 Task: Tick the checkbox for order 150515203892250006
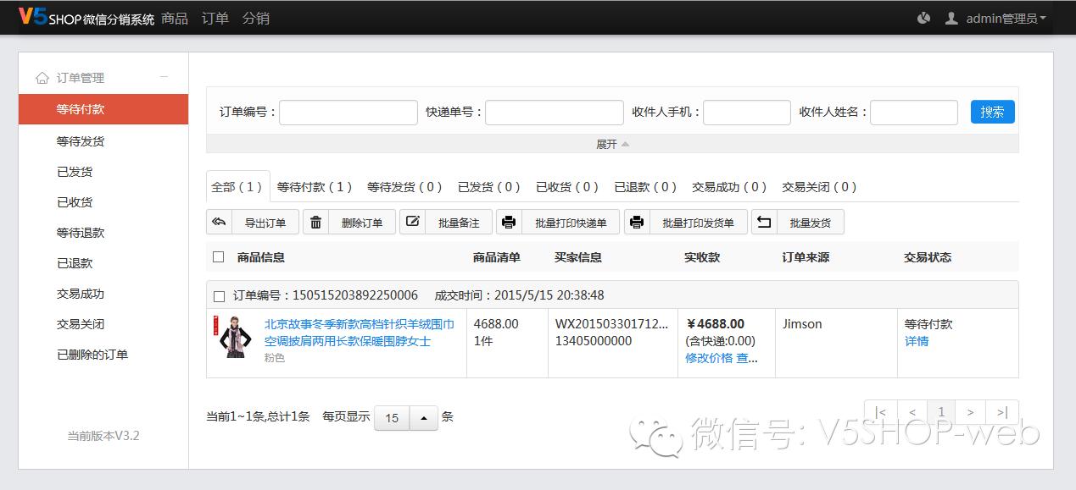point(219,295)
